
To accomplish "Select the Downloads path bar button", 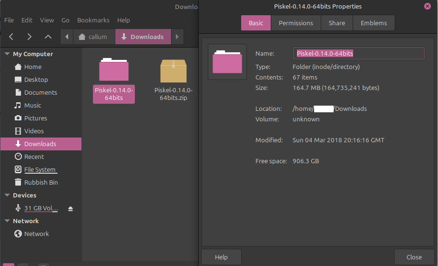I will point(143,37).
